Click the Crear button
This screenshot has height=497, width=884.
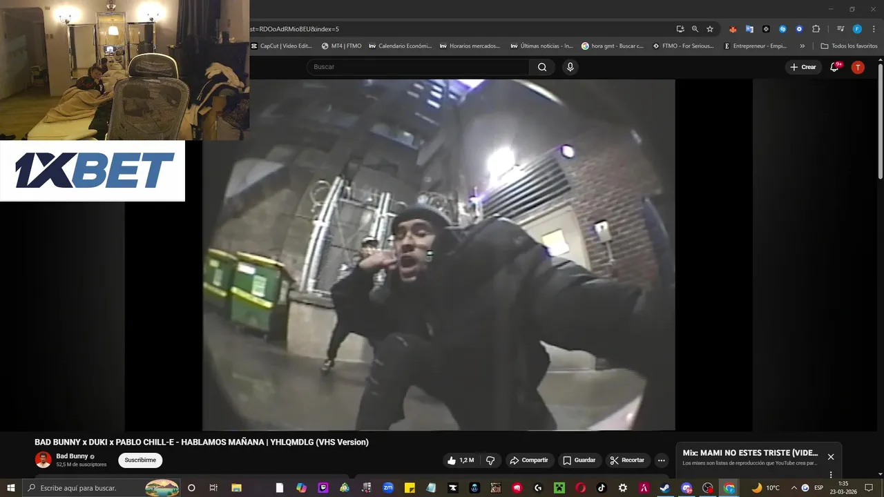coord(803,67)
